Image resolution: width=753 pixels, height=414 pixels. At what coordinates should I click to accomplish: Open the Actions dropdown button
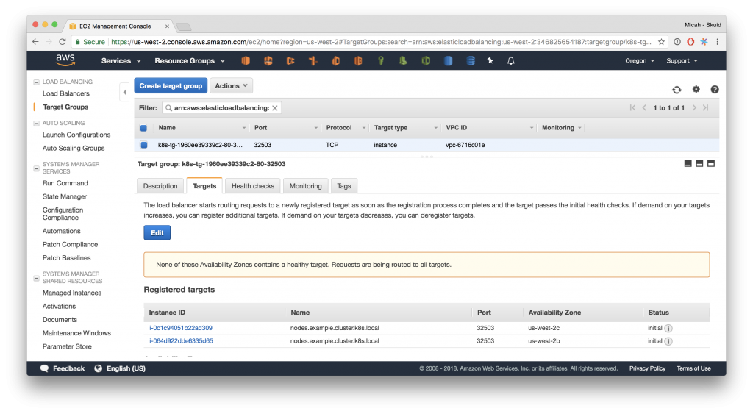click(231, 85)
